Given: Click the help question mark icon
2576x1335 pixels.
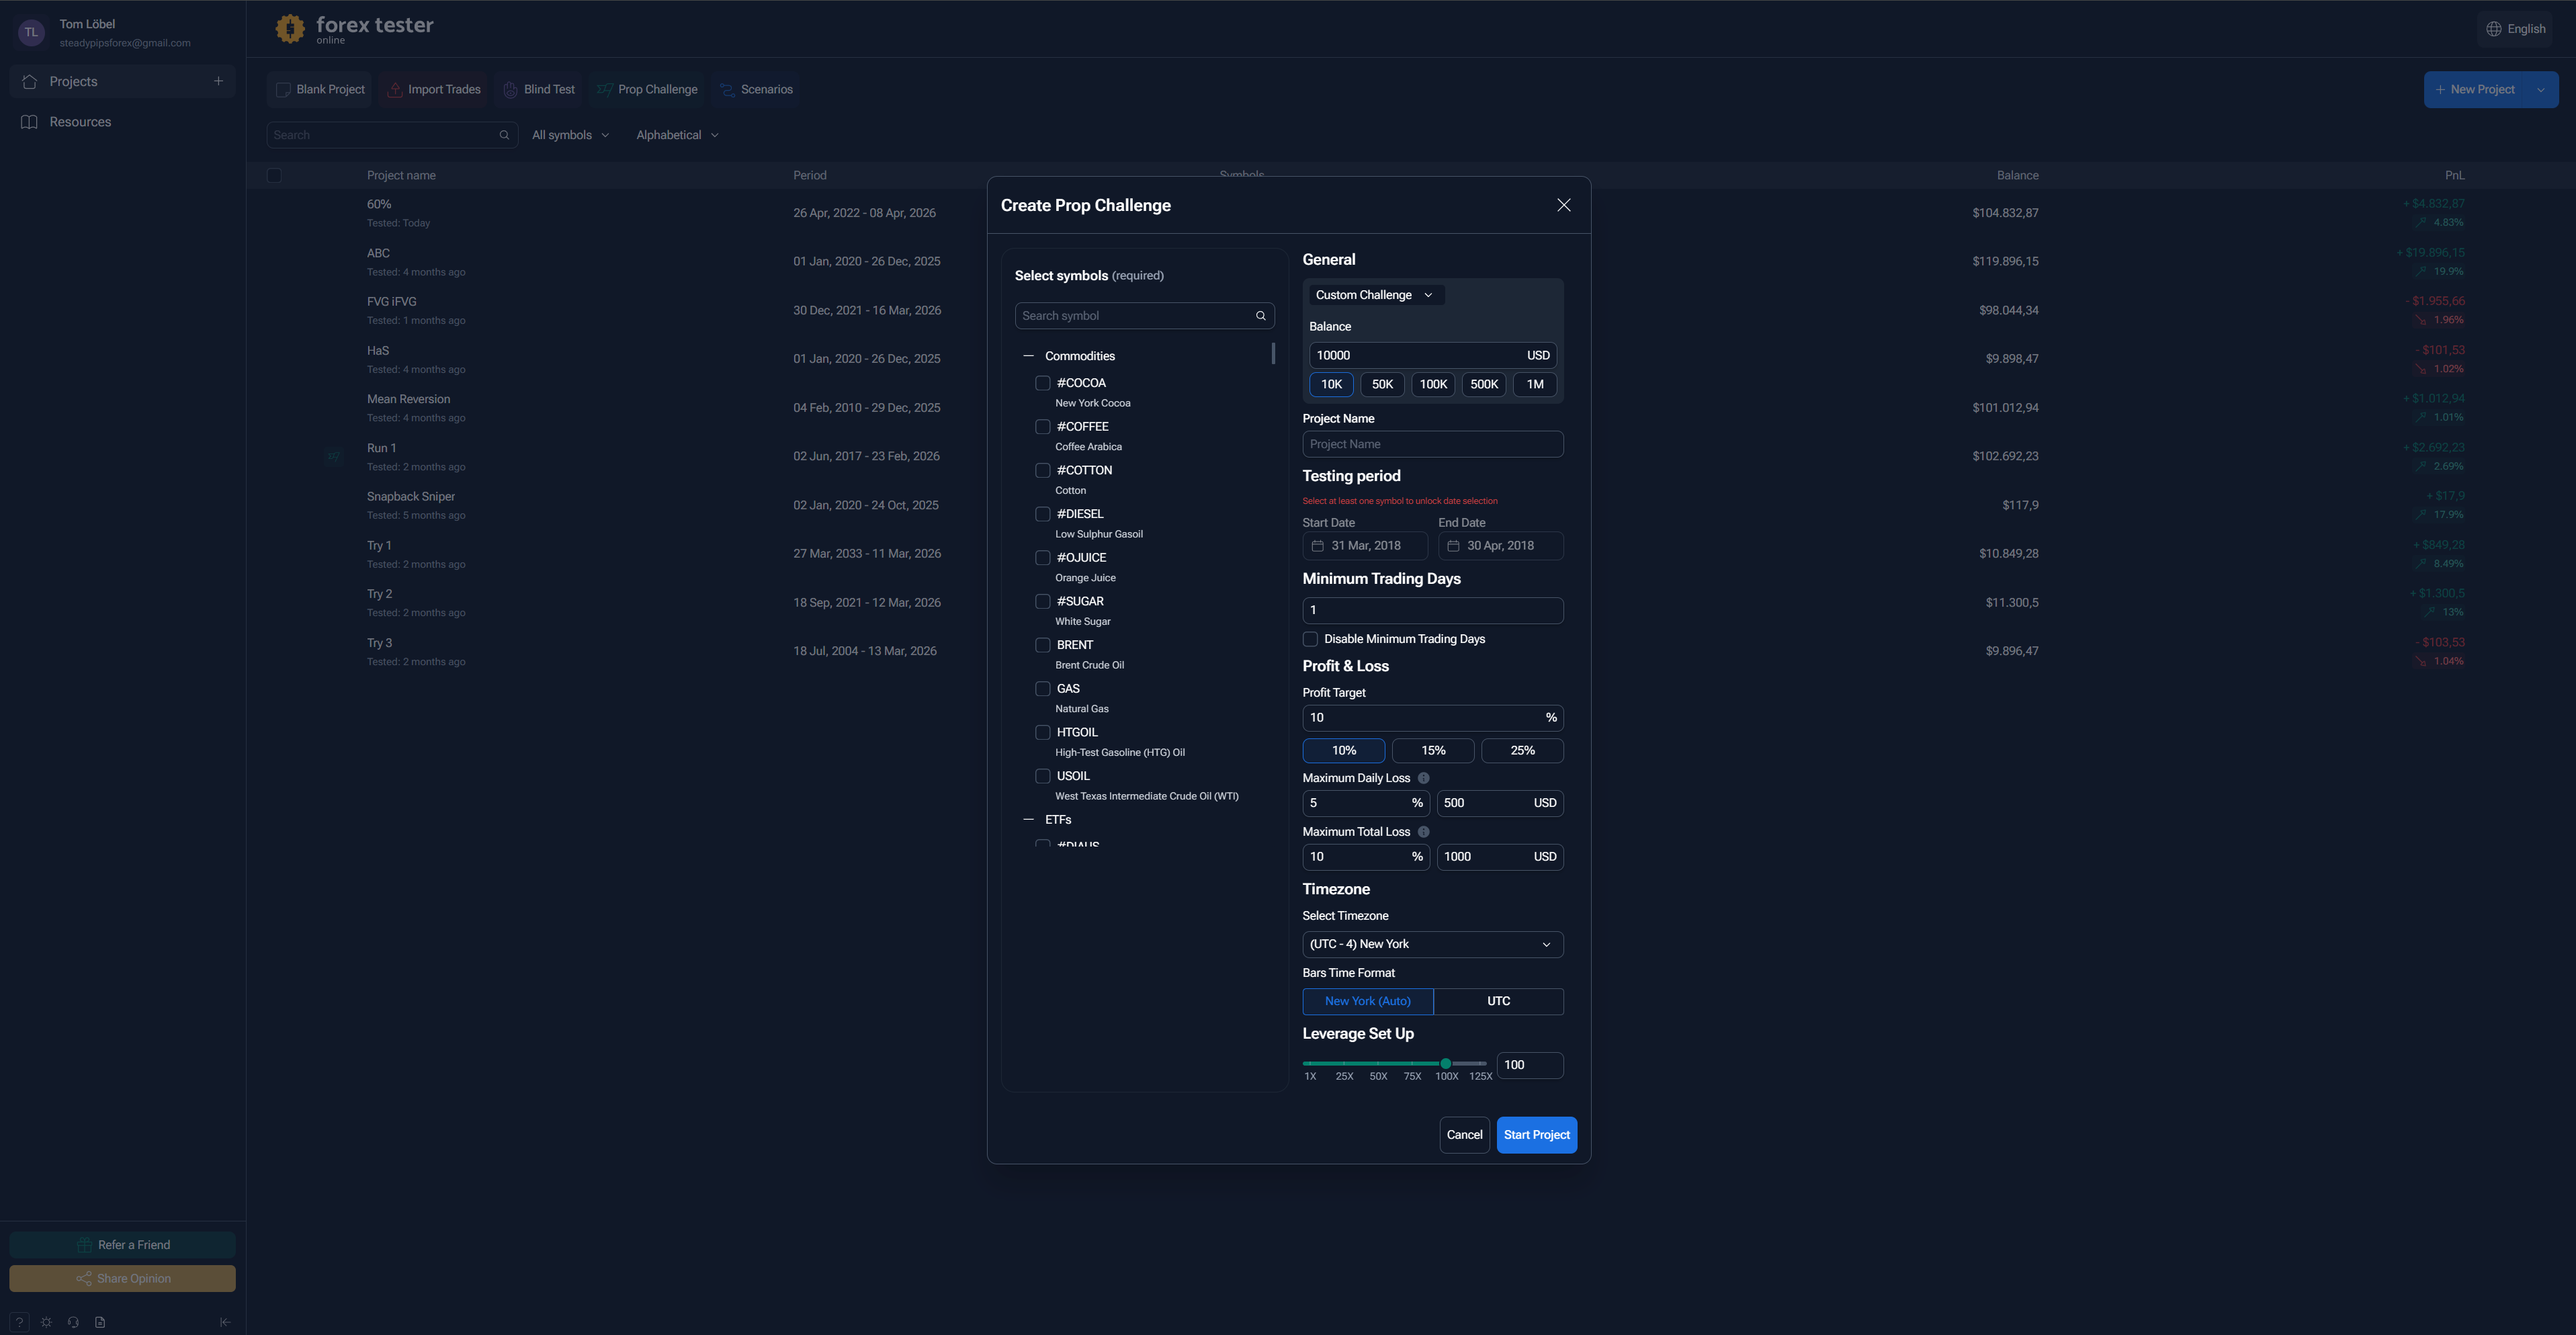Looking at the screenshot, I should click(19, 1322).
